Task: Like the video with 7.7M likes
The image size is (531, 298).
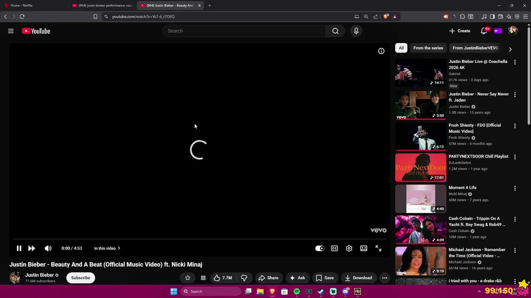Action: point(223,278)
